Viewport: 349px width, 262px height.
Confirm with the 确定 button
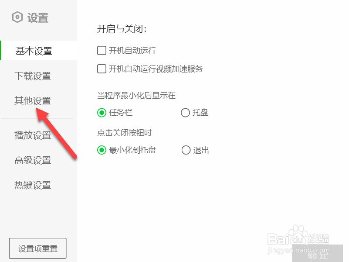coord(317,253)
